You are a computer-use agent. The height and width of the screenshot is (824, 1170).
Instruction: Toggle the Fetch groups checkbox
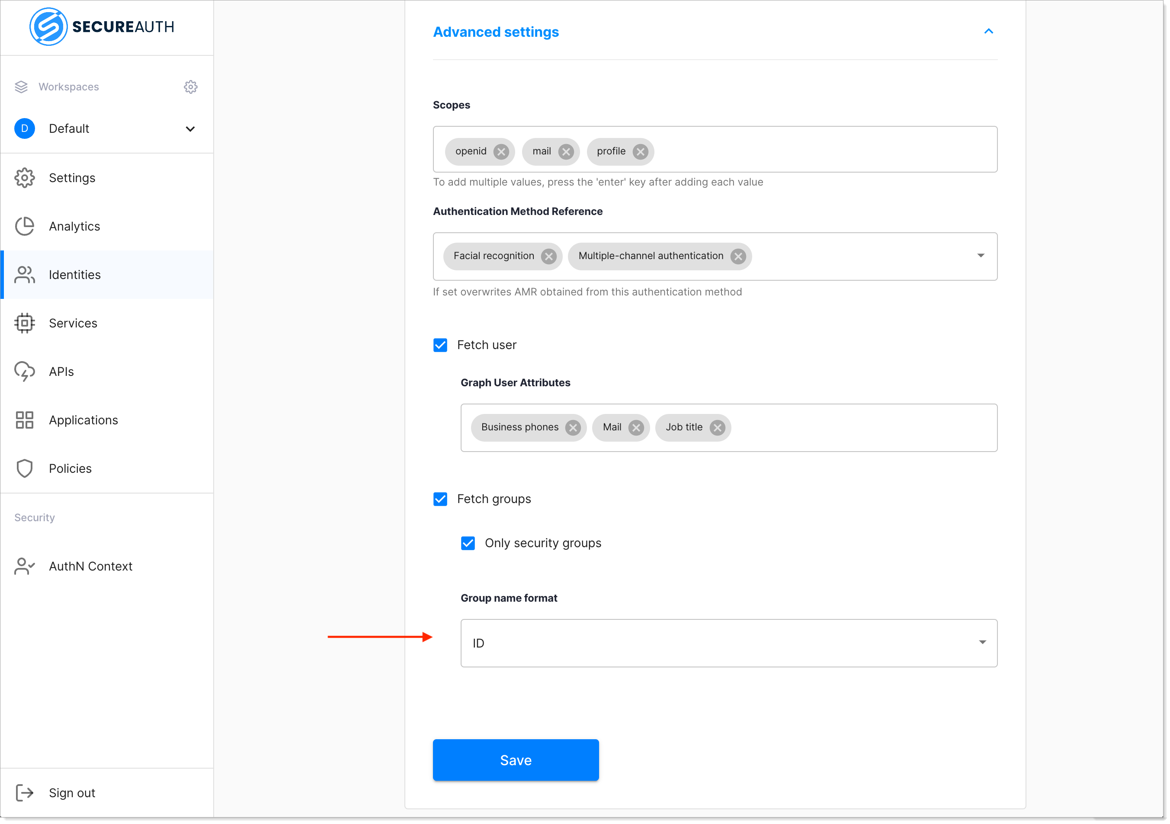click(439, 497)
